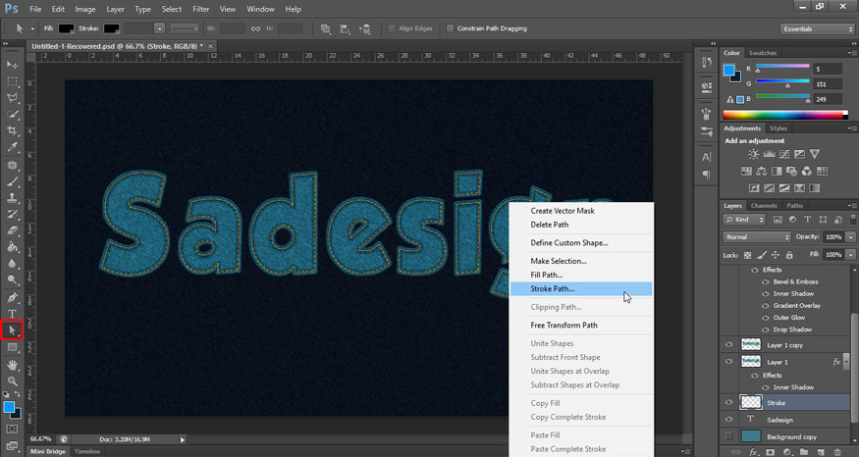
Task: Select the Pen tool
Action: 12,297
